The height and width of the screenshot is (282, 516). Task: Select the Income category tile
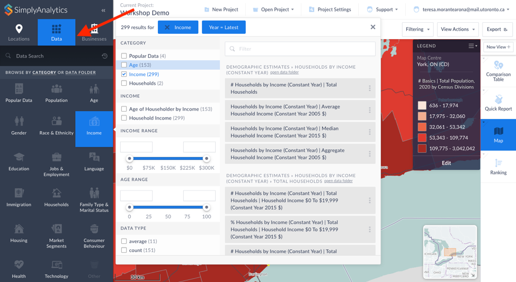point(94,129)
